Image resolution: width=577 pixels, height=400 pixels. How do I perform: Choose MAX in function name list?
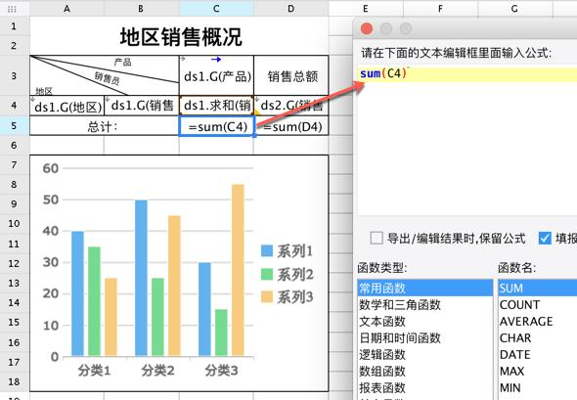point(538,371)
